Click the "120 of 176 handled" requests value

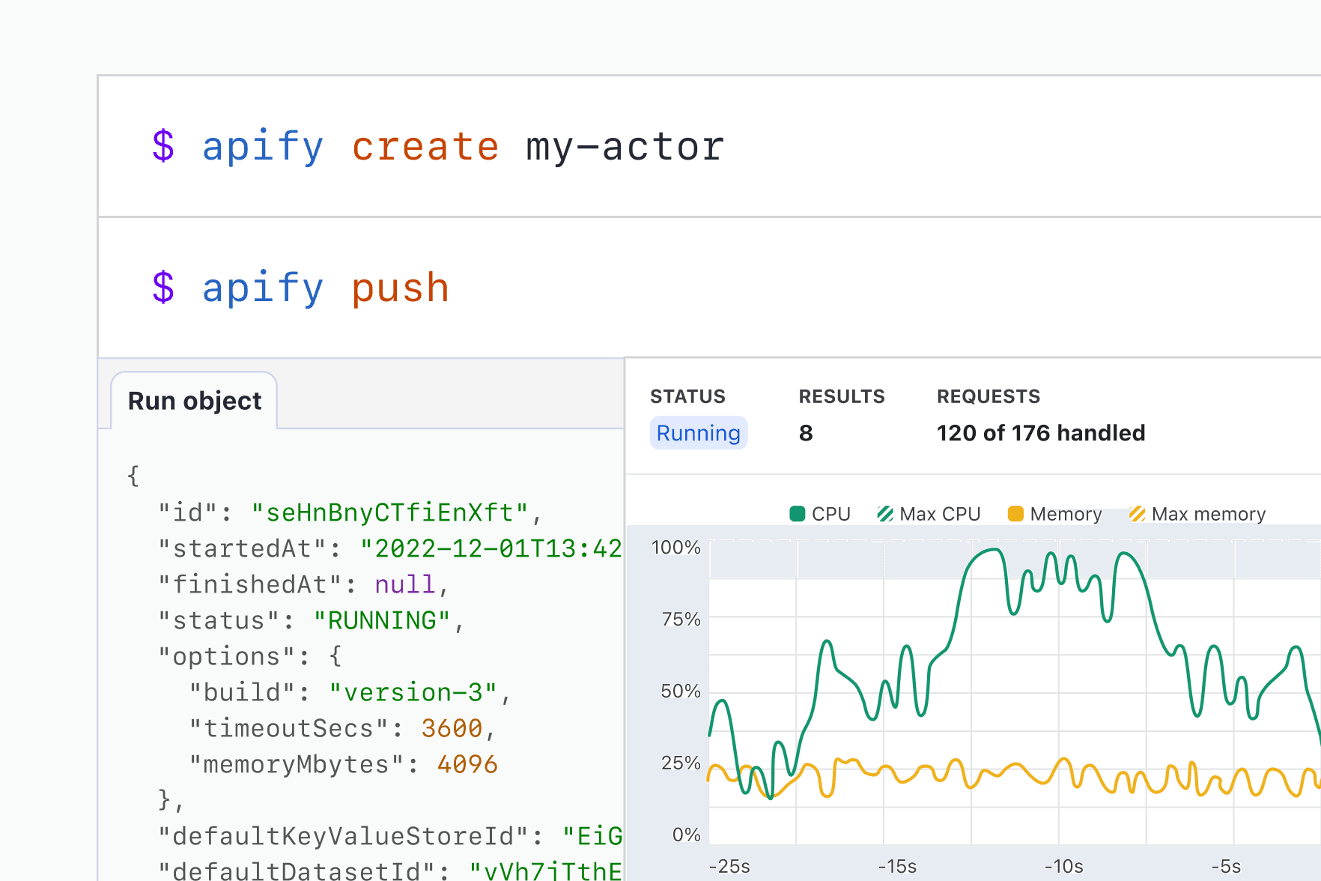pyautogui.click(x=1041, y=433)
